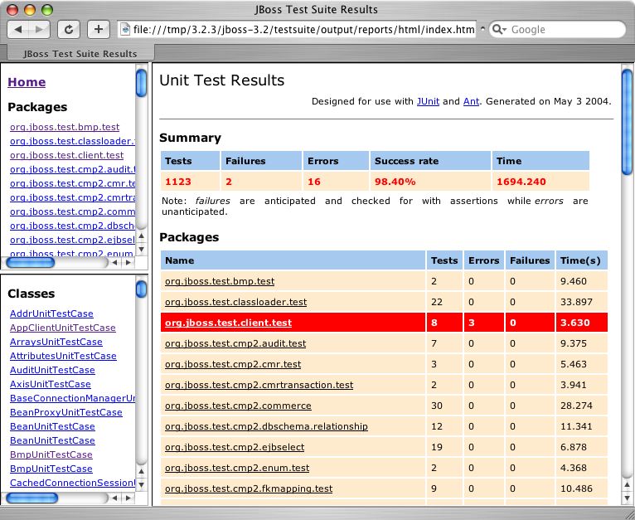635x520 pixels.
Task: Click the Classes pane scroll right arrow
Action: [128, 498]
